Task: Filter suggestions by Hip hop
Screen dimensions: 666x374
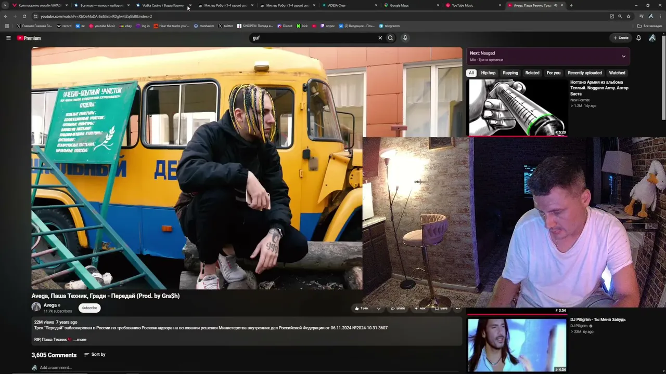Action: point(488,73)
